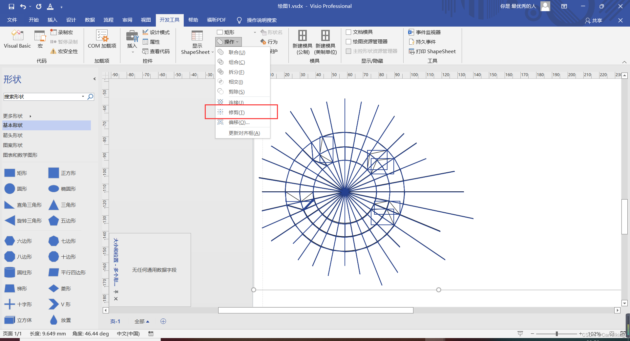This screenshot has height=341, width=630.
Task: Toggle Drawing Explorer checkbox
Action: (x=349, y=42)
